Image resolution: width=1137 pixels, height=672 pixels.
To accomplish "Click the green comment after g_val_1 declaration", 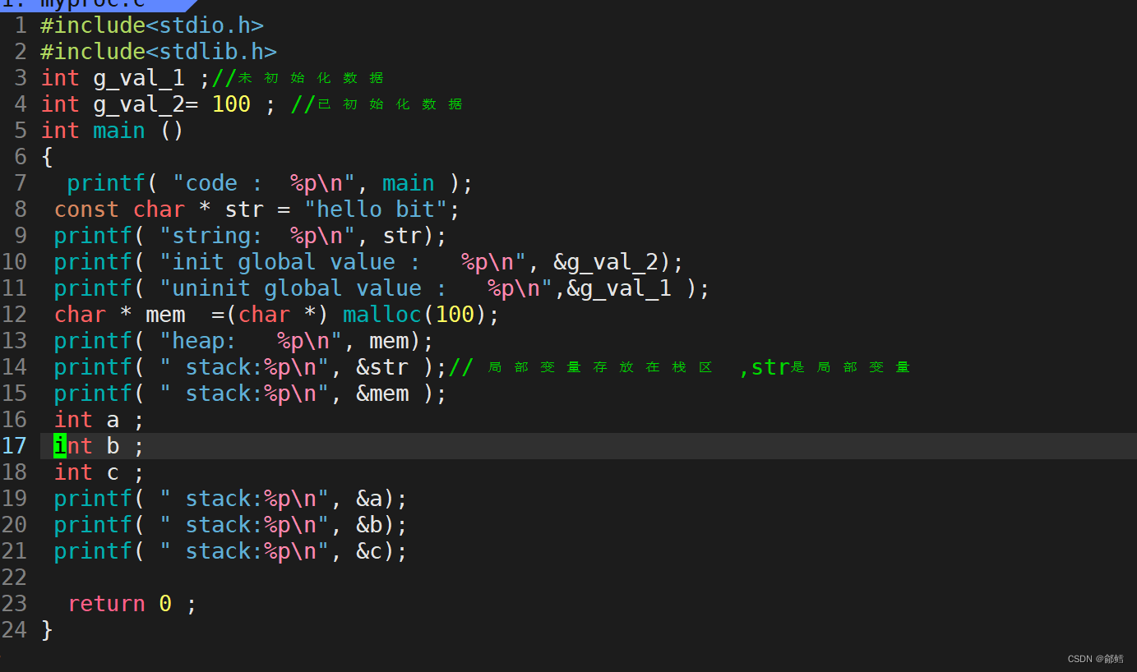I will click(298, 78).
